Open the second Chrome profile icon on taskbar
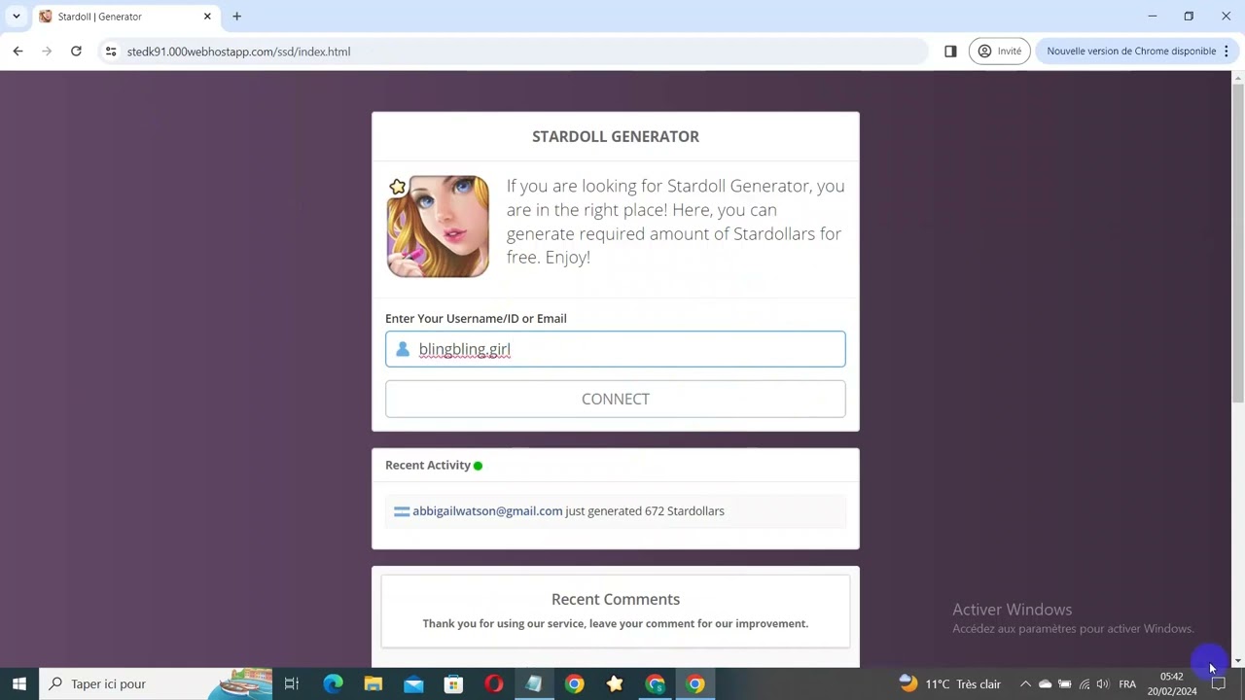The height and width of the screenshot is (700, 1245). (x=655, y=684)
